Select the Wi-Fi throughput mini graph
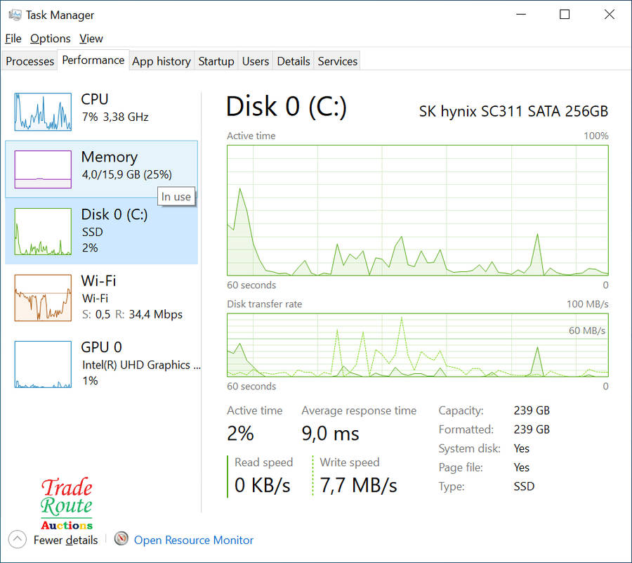 click(x=43, y=297)
